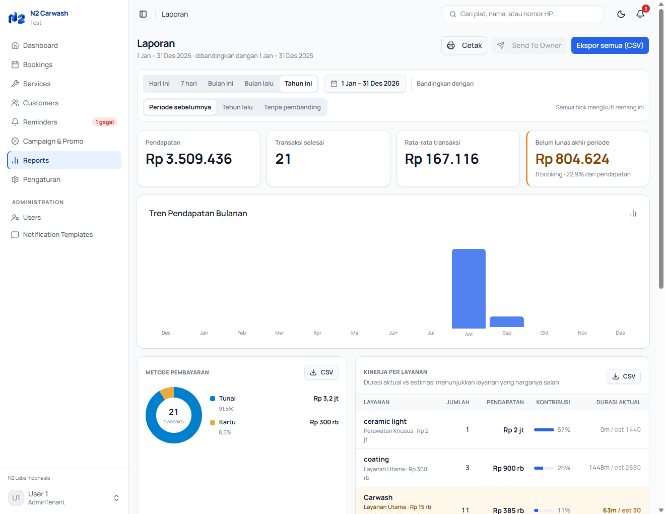
Task: Click the 1 gagal badge on Reminders
Action: point(105,122)
